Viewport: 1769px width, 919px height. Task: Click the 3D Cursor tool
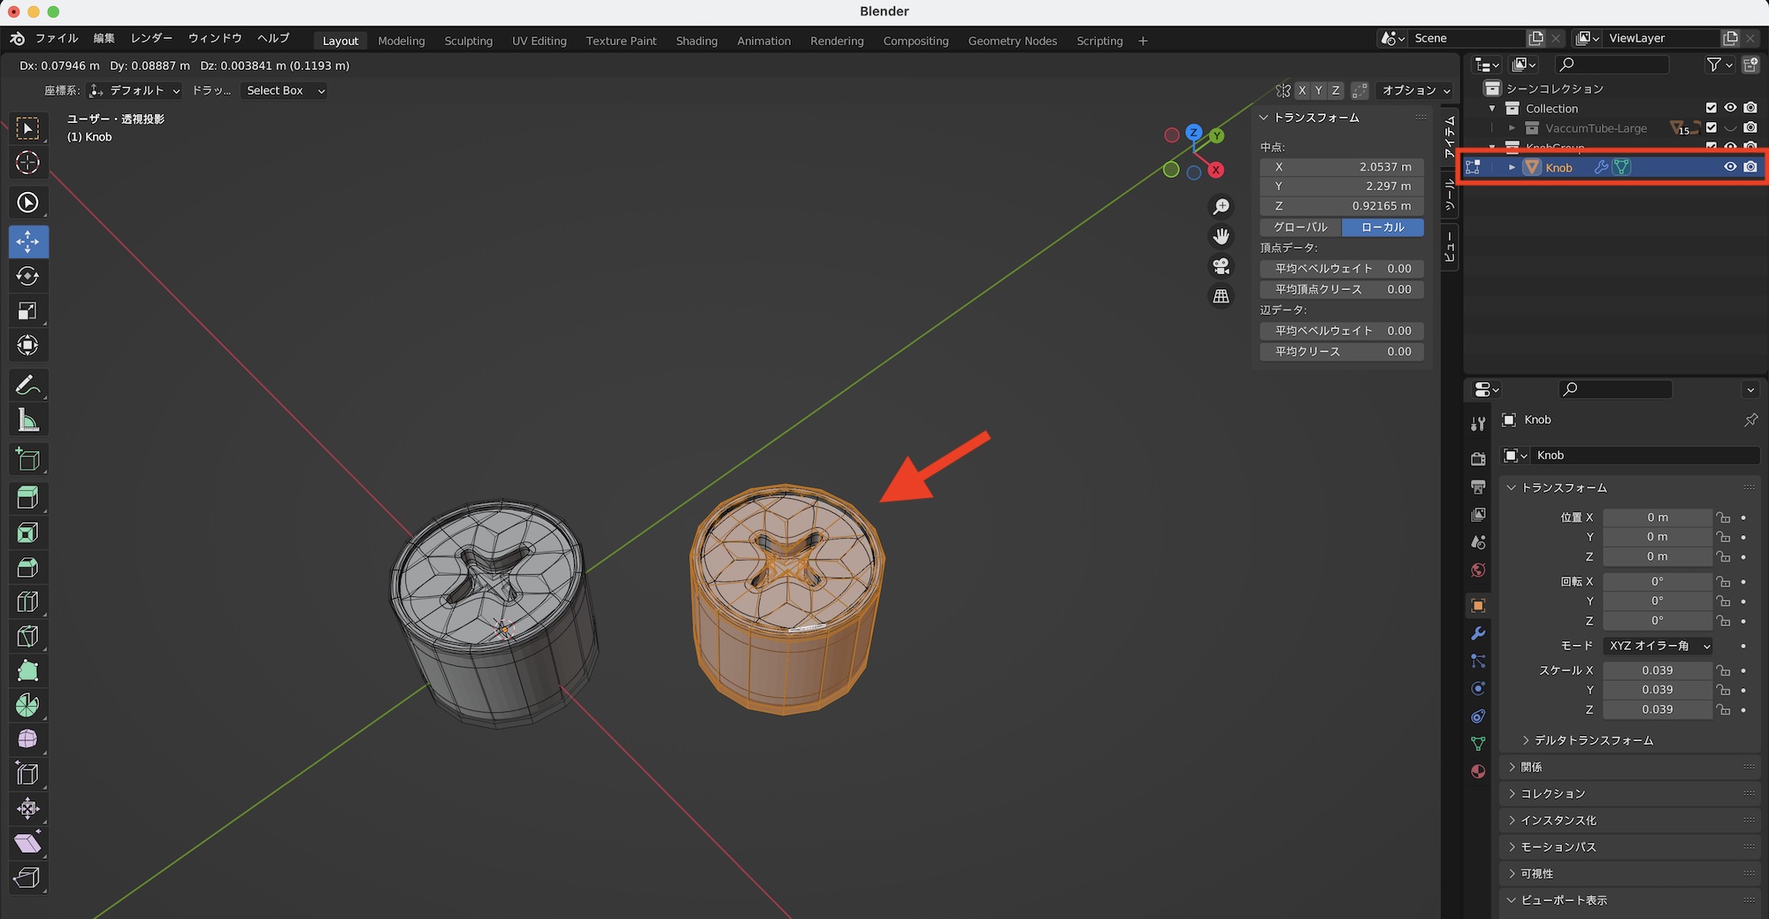point(27,163)
